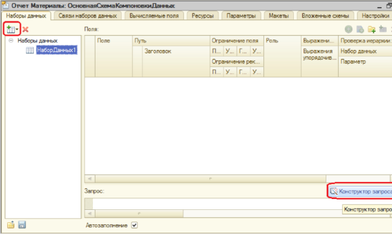This screenshot has height=234, width=392.
Task: Click the Набор данных column header
Action: 365,51
